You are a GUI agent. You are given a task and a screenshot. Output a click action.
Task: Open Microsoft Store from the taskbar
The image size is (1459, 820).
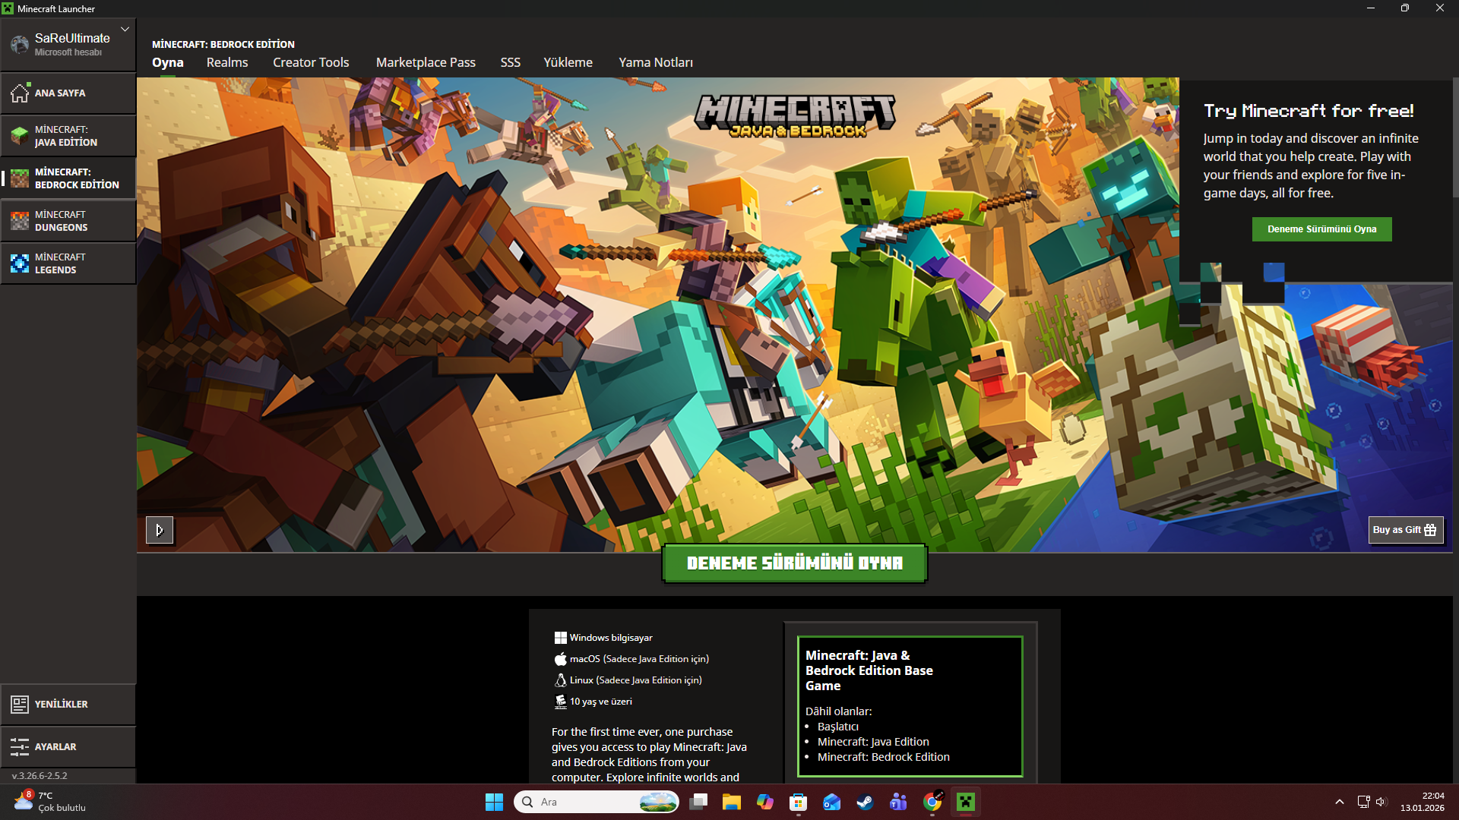(x=798, y=802)
